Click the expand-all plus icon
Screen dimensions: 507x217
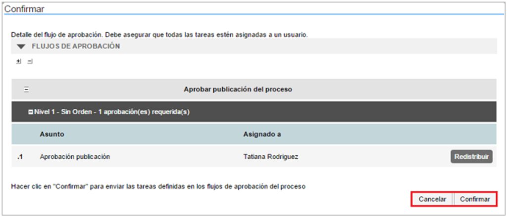tap(19, 61)
